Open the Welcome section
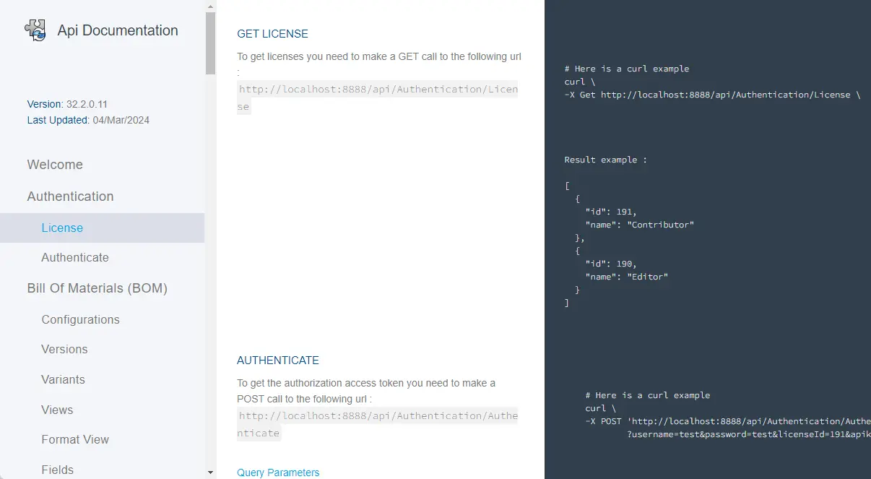871x479 pixels. point(55,165)
